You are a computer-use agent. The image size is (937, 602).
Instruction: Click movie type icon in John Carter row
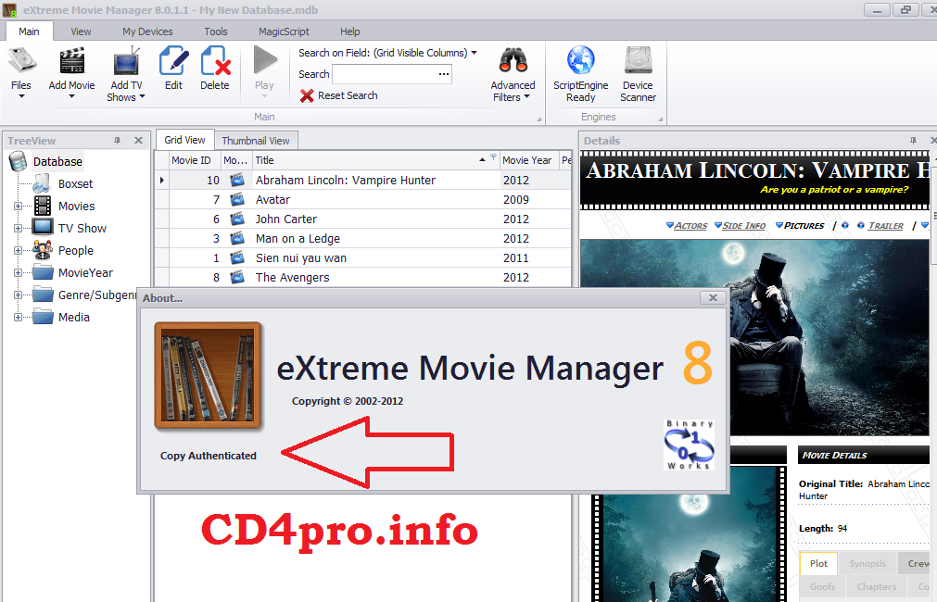pyautogui.click(x=237, y=219)
